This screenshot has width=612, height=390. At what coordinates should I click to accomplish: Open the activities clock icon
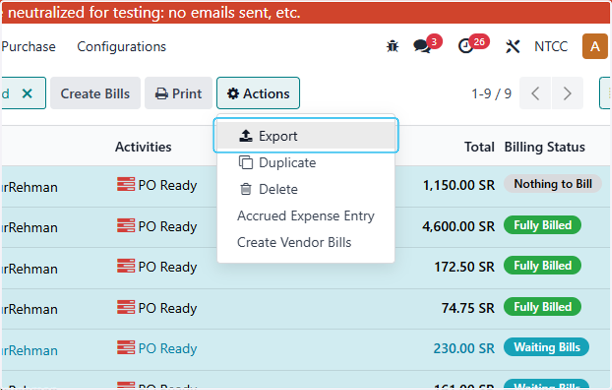pos(466,46)
